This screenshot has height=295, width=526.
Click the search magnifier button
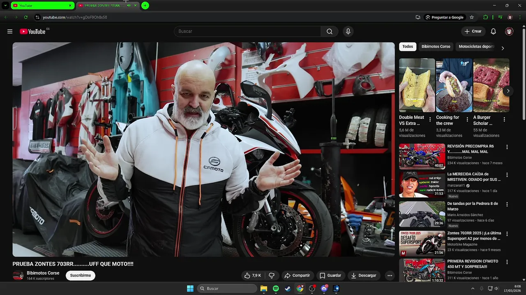tap(330, 32)
